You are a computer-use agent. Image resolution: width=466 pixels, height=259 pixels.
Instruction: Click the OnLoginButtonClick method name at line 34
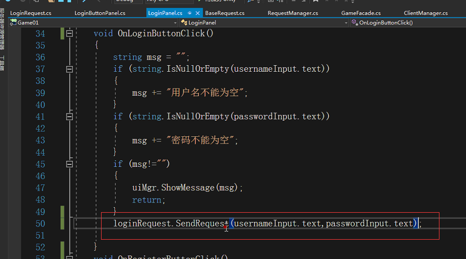[161, 33]
